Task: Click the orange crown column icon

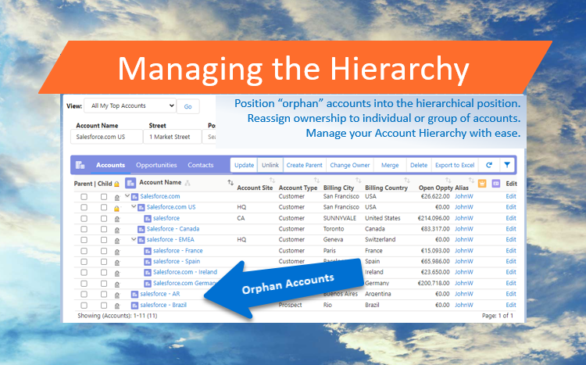Action: pos(482,184)
